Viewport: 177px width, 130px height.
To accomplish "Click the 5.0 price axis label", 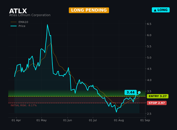I will pyautogui.click(x=149, y=58).
